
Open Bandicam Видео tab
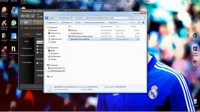pyautogui.click(x=27, y=41)
